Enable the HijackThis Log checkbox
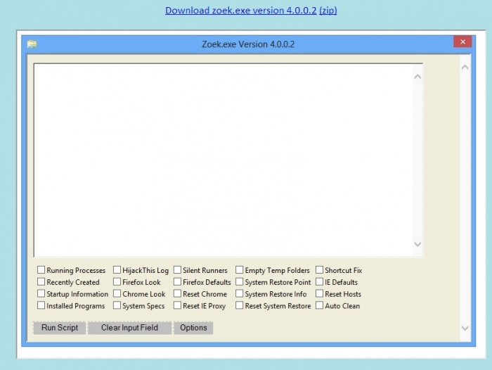Screen dimensions: 492x370 [117, 270]
